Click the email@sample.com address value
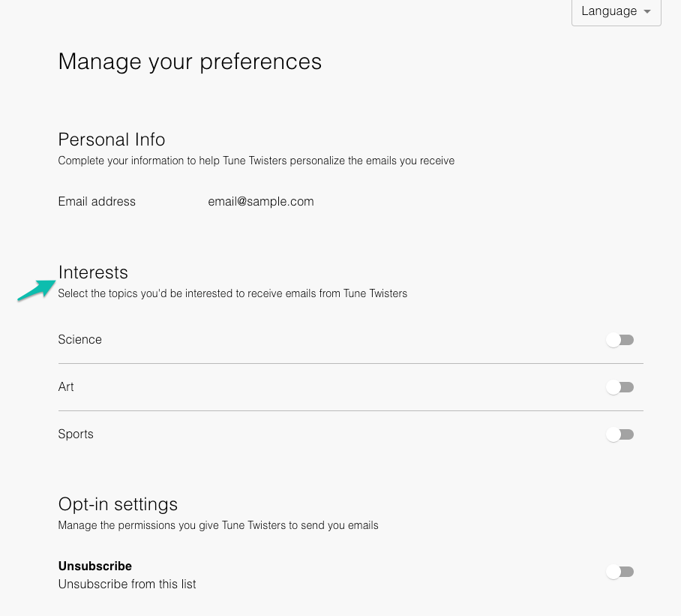 coord(260,201)
